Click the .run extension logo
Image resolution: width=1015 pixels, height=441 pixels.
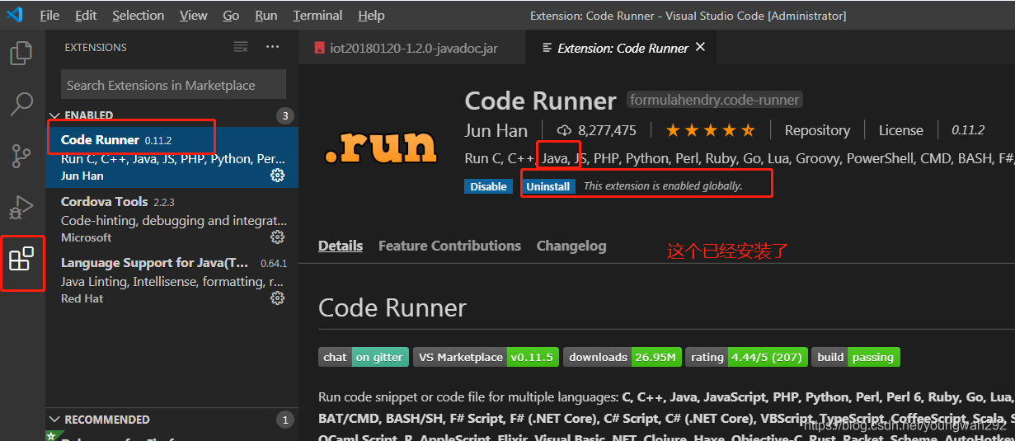pos(380,147)
